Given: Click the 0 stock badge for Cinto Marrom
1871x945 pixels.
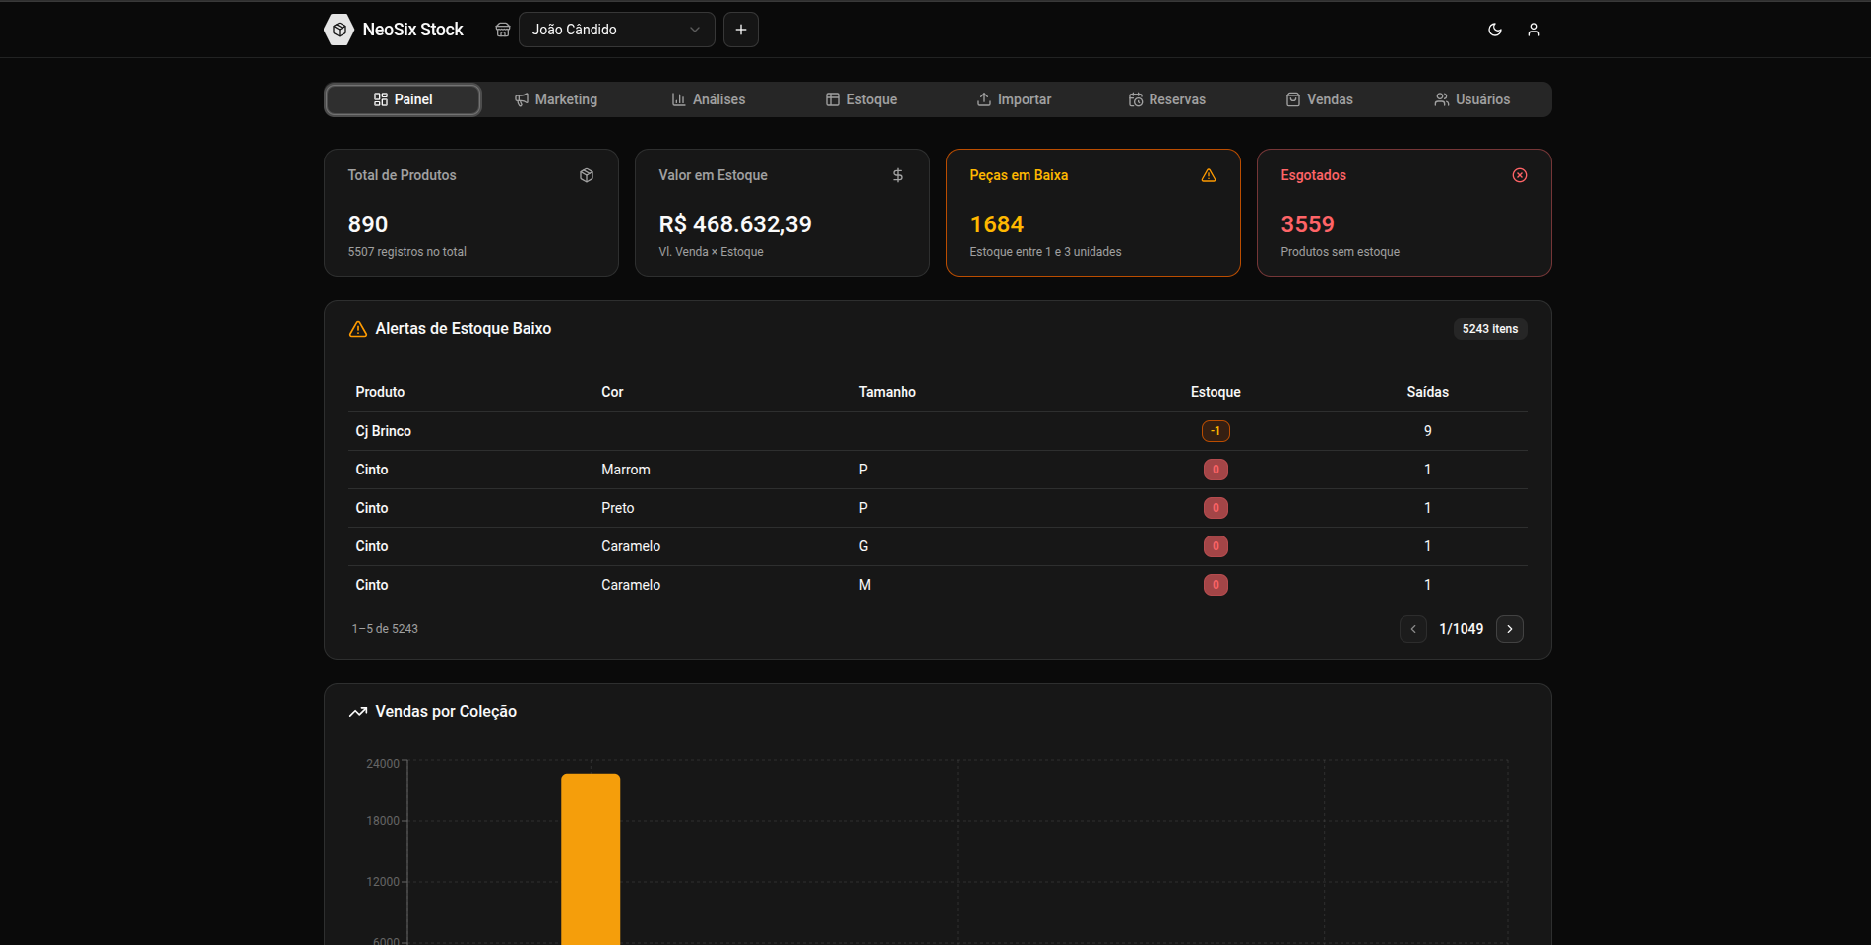Looking at the screenshot, I should [x=1216, y=470].
